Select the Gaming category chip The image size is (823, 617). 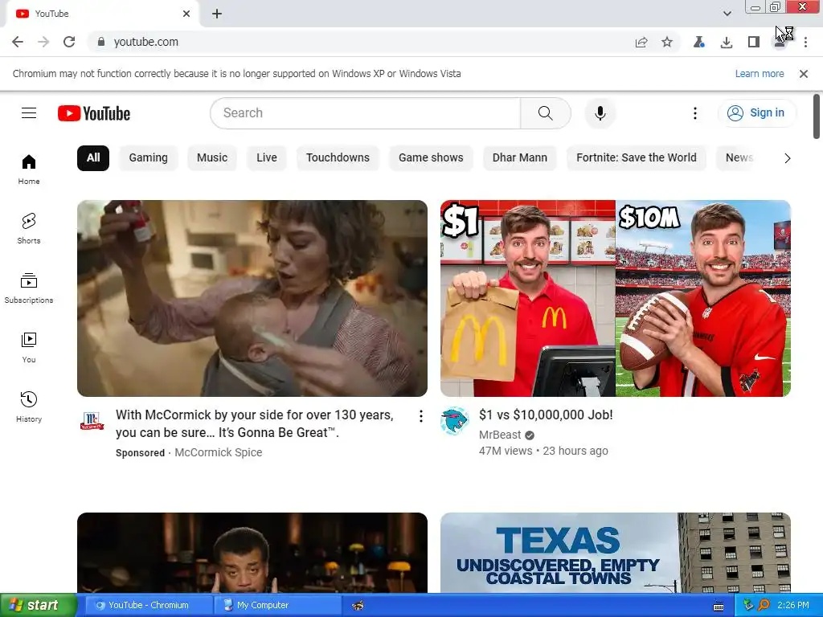click(148, 158)
